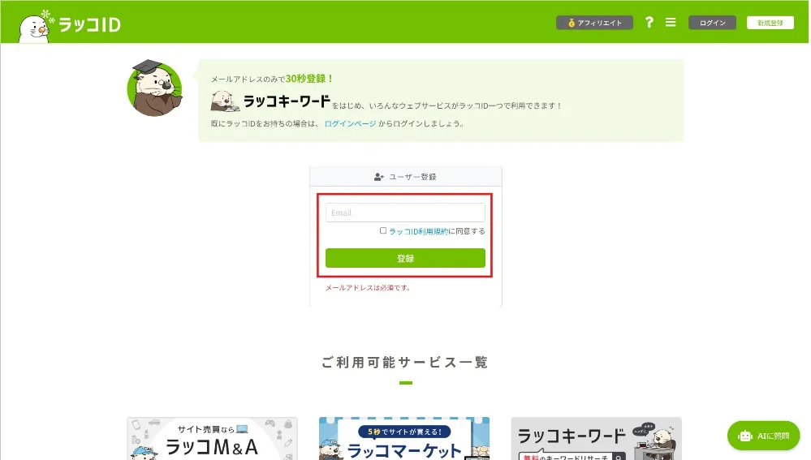Click the green 登録 button
The height and width of the screenshot is (460, 811).
[405, 258]
